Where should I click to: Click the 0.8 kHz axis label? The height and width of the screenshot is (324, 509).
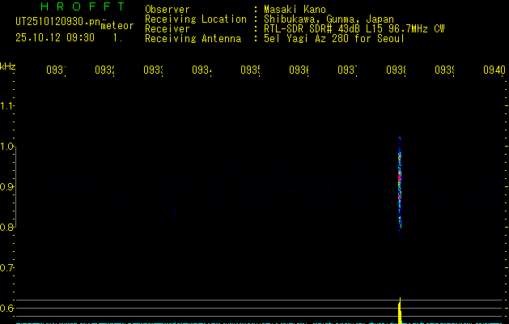tap(6, 227)
